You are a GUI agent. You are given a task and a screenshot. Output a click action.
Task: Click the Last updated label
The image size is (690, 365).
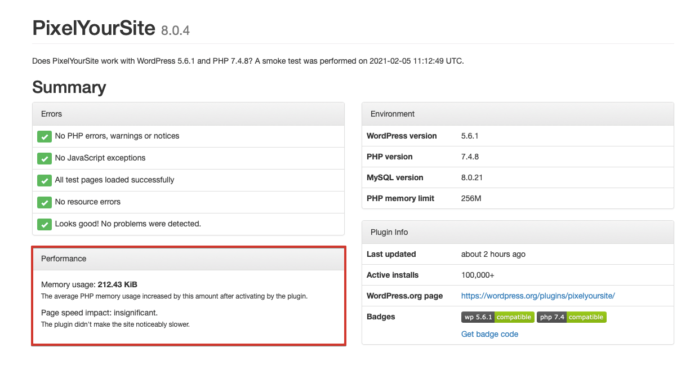[391, 254]
